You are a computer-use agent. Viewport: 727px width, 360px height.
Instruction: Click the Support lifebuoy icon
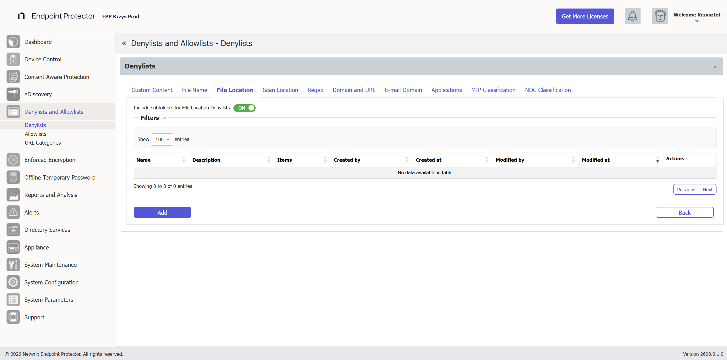[13, 317]
